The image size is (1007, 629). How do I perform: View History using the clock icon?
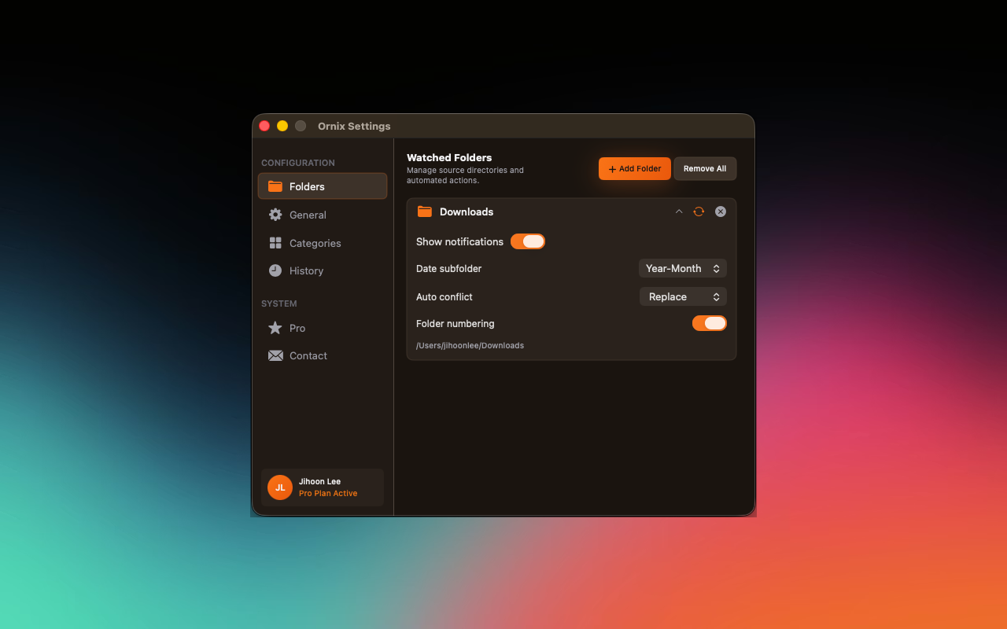275,270
